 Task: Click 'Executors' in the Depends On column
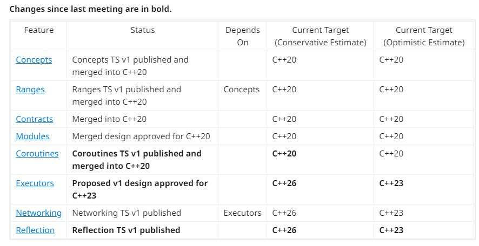[x=243, y=213]
